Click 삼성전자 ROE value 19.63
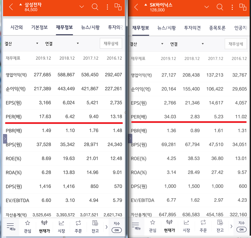Viewport: 251px width, 238px height. pyautogui.click(x=69, y=158)
